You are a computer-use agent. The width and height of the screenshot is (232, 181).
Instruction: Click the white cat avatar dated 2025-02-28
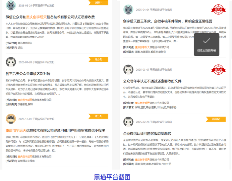click(129, 122)
